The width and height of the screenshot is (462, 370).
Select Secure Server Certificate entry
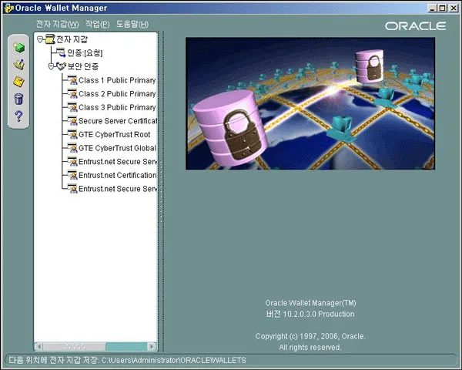tap(118, 121)
